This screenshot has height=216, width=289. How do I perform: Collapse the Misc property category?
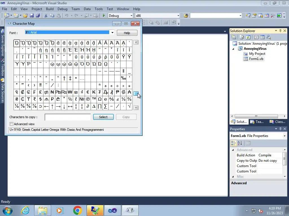click(x=233, y=177)
